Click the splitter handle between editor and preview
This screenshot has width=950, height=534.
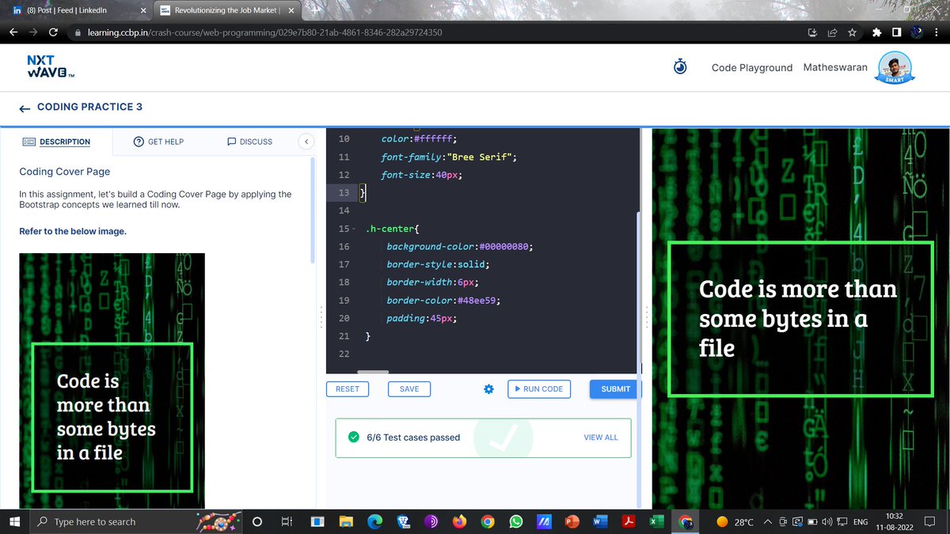point(647,318)
